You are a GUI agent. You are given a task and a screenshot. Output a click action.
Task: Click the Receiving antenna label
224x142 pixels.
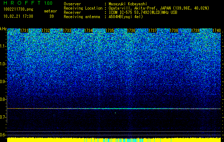(82, 17)
